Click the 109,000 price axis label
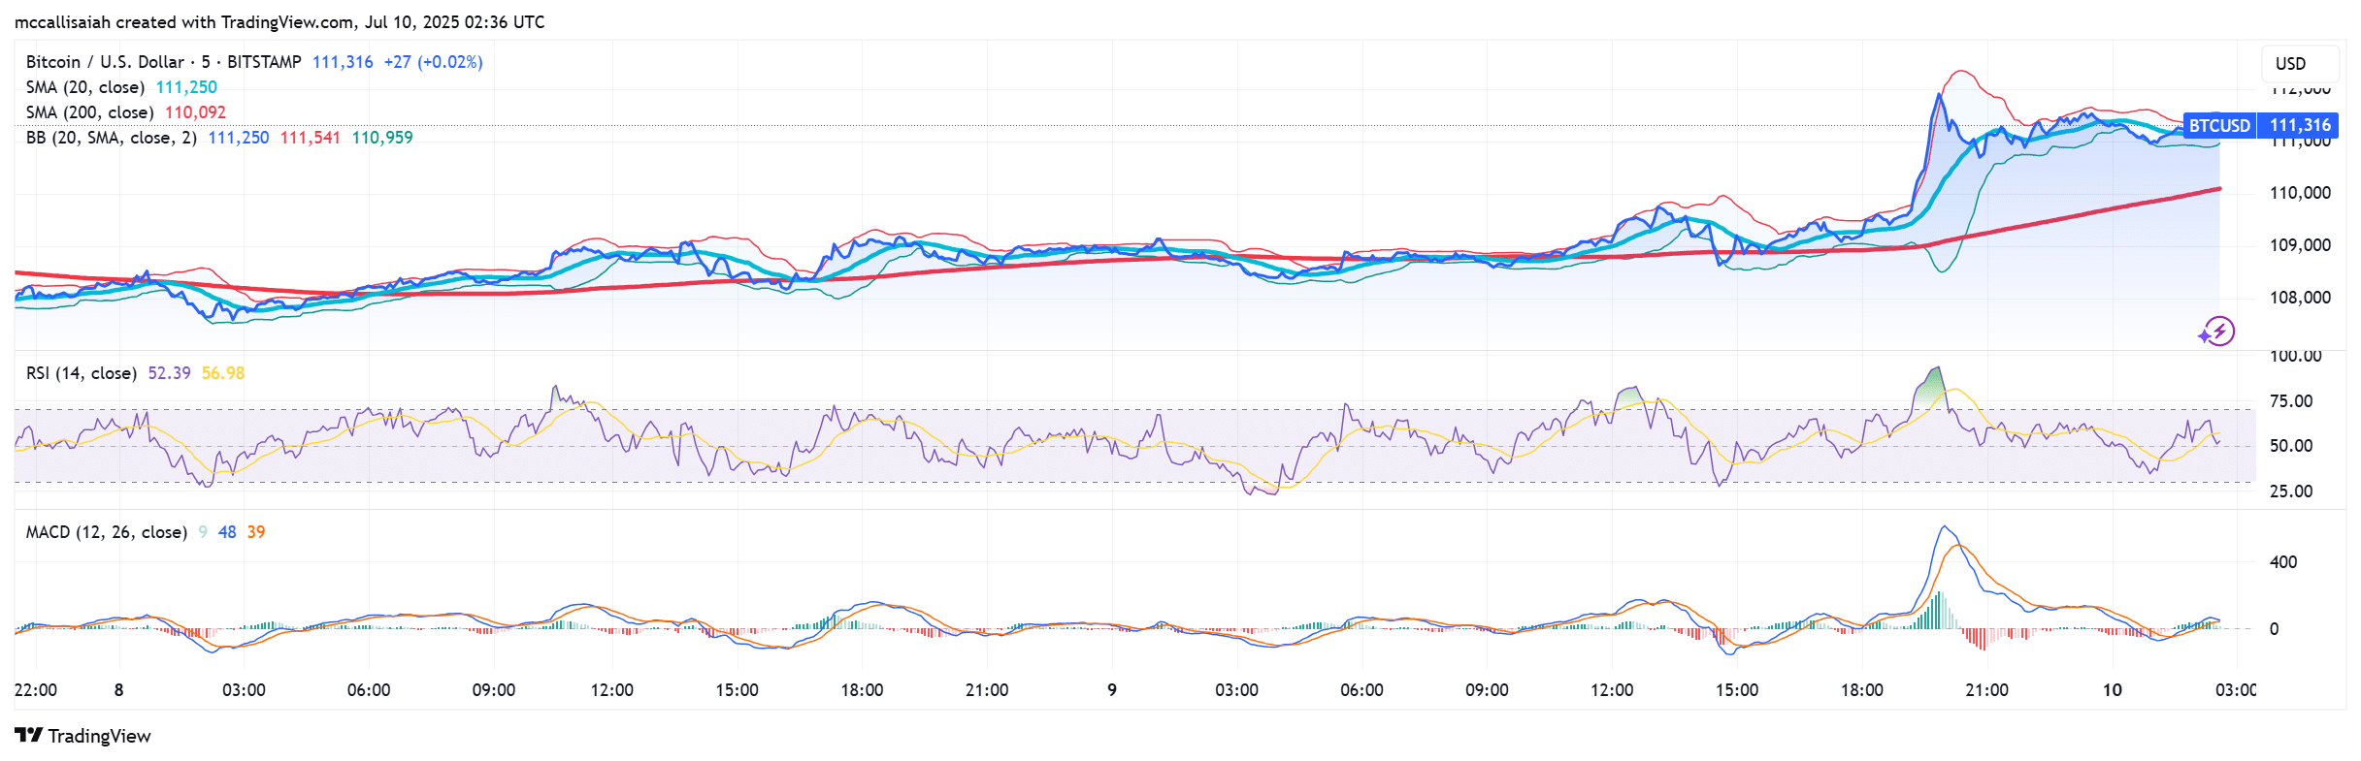2361x761 pixels. coord(2300,245)
